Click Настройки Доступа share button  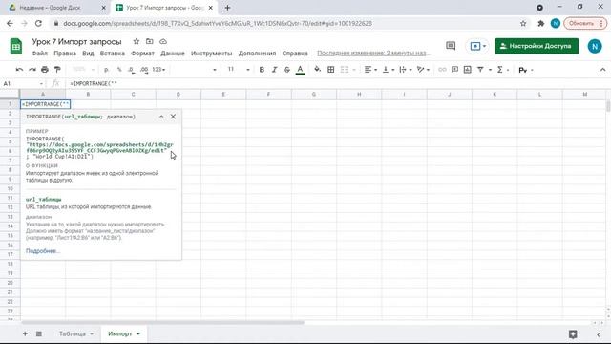537,46
